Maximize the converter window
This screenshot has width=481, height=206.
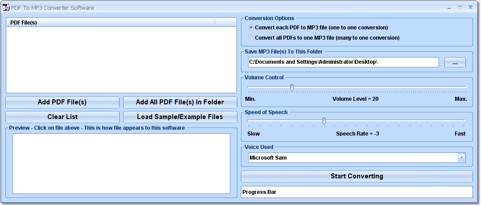coord(460,7)
